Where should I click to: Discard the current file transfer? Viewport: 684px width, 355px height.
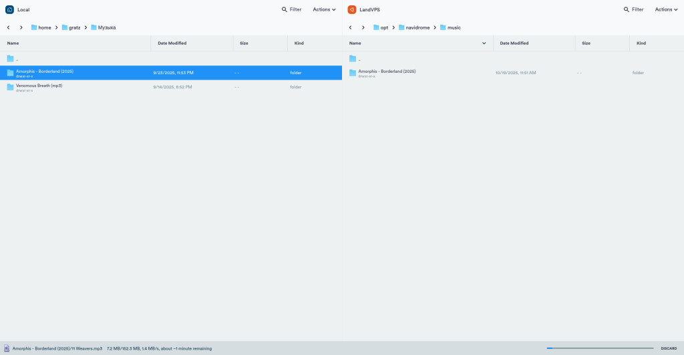tap(668, 348)
